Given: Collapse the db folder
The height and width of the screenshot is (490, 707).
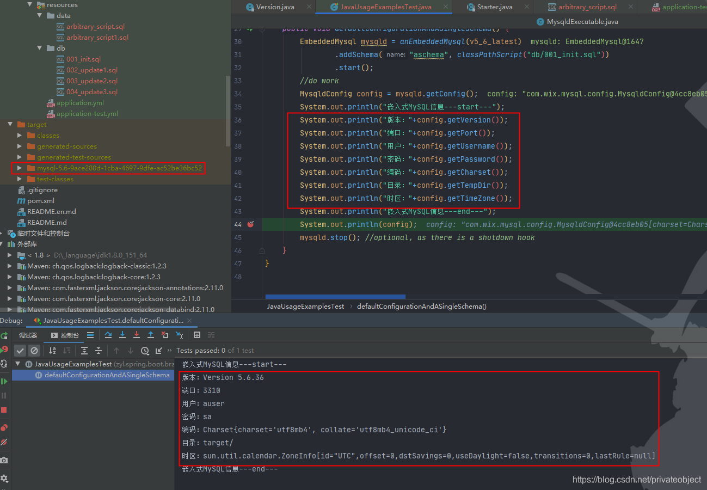Looking at the screenshot, I should [39, 48].
